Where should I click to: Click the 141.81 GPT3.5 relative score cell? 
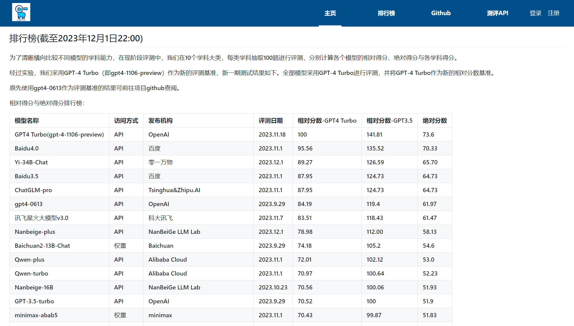[x=390, y=134]
